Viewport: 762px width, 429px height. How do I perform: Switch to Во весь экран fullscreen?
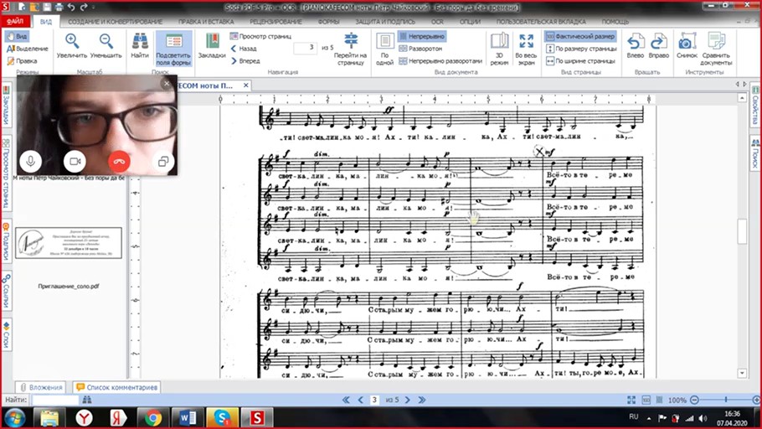pyautogui.click(x=526, y=49)
